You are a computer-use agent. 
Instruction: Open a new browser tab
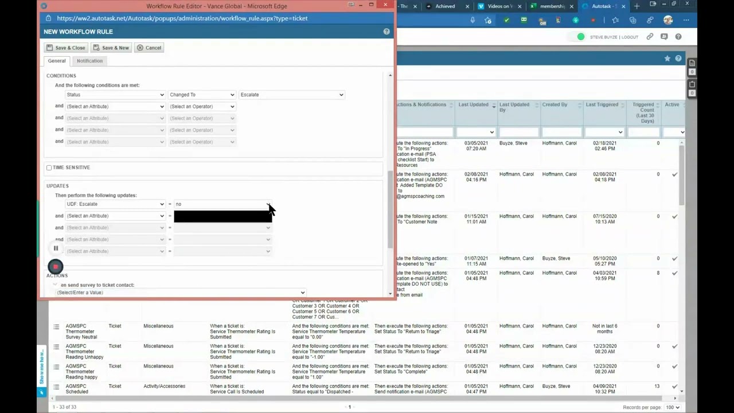point(637,6)
